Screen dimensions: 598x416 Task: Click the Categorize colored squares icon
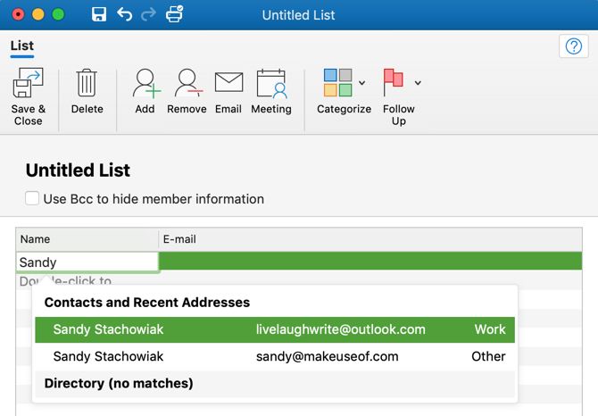point(337,83)
